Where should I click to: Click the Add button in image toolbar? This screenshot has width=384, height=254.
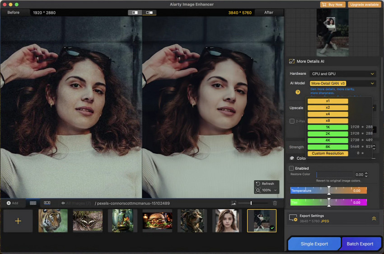tap(13, 203)
